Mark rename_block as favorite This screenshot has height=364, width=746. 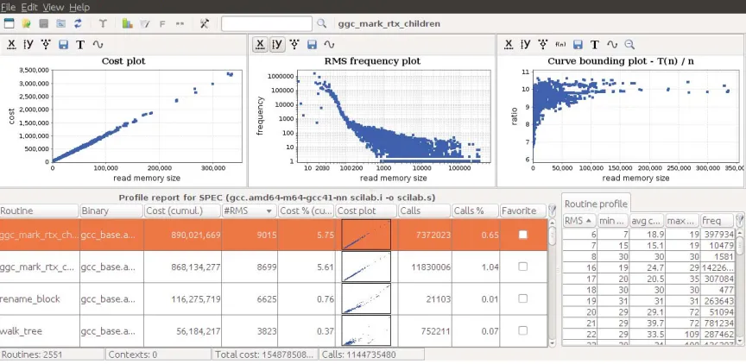pyautogui.click(x=523, y=298)
